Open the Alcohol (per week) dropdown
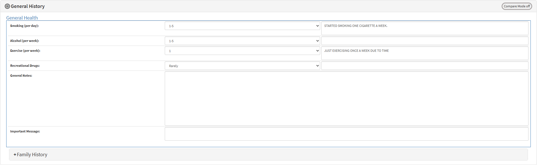 242,41
